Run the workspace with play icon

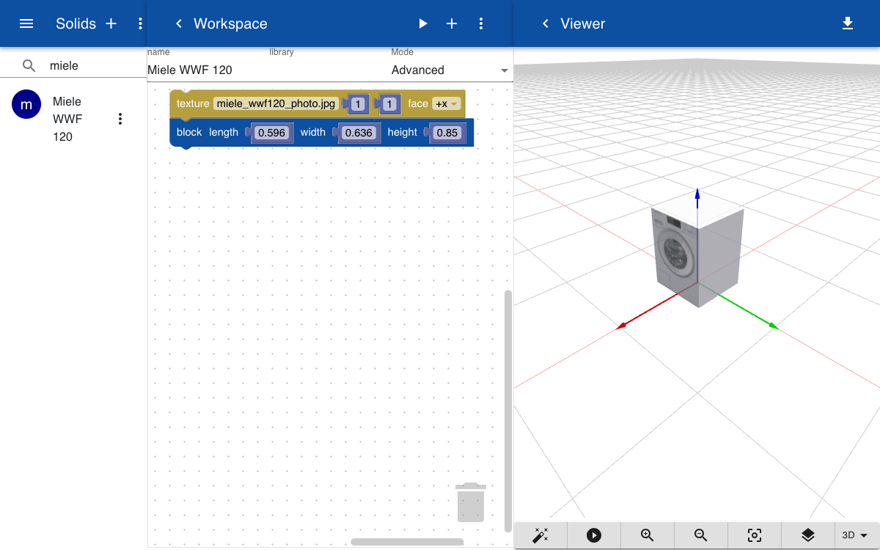pyautogui.click(x=422, y=23)
